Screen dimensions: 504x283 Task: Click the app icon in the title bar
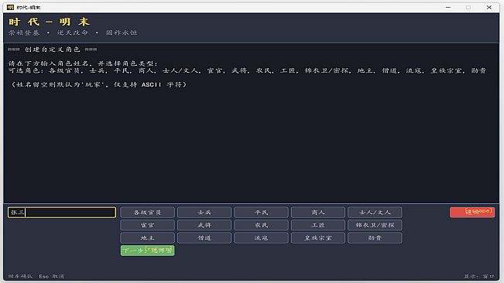pos(10,8)
